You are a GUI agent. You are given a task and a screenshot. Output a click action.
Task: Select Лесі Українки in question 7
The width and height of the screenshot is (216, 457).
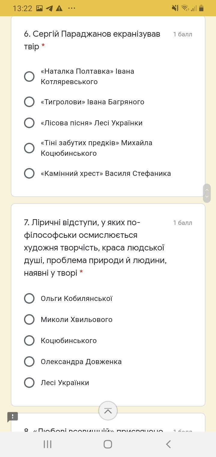[x=29, y=383]
